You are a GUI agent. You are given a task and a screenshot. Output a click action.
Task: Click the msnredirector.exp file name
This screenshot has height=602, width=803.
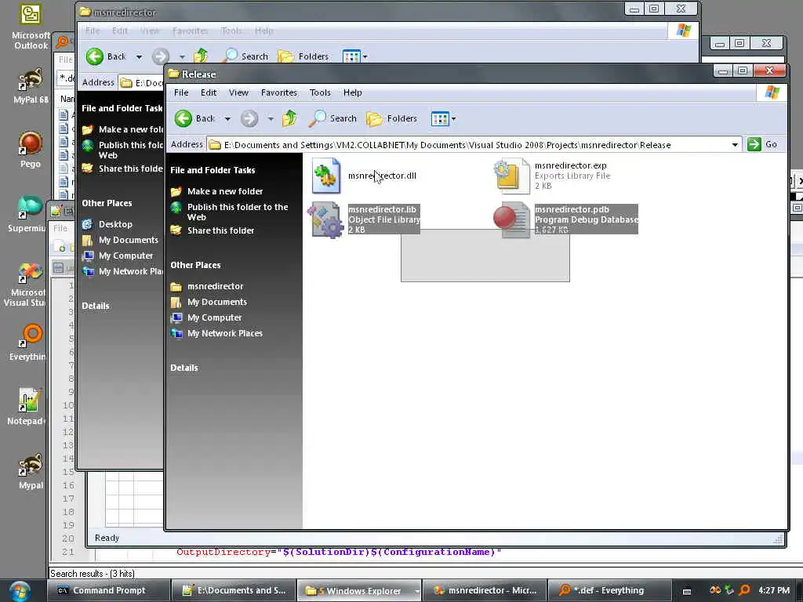click(x=571, y=165)
